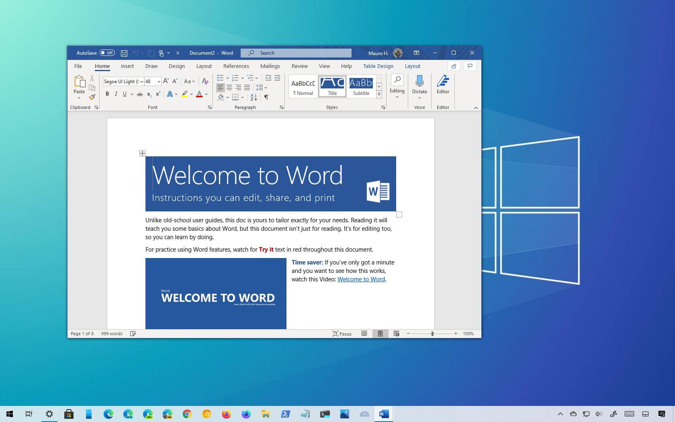Open the Font dialog launcher
The width and height of the screenshot is (675, 422).
209,107
